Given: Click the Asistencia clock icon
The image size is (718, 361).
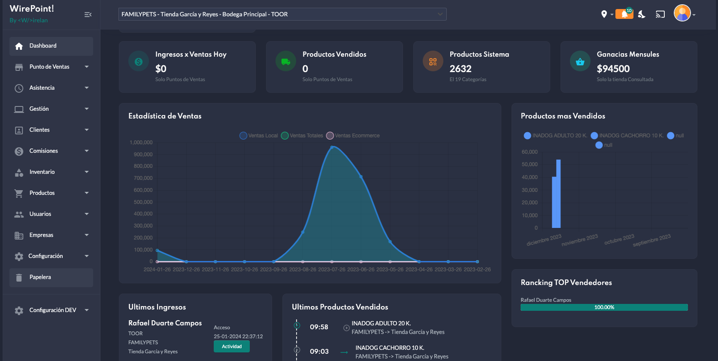Looking at the screenshot, I should tap(19, 88).
